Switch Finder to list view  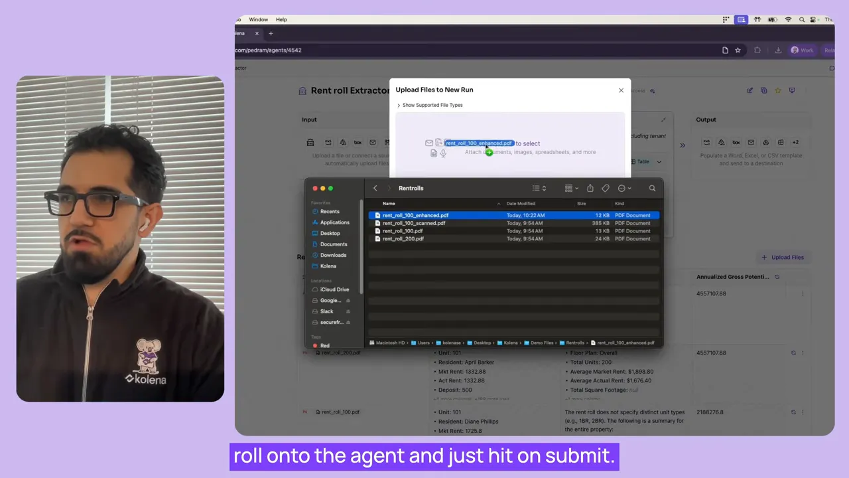click(535, 188)
